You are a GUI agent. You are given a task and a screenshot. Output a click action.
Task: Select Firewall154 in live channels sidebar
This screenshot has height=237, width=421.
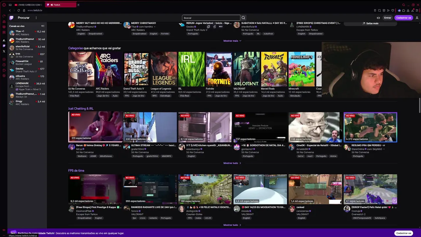point(27,63)
